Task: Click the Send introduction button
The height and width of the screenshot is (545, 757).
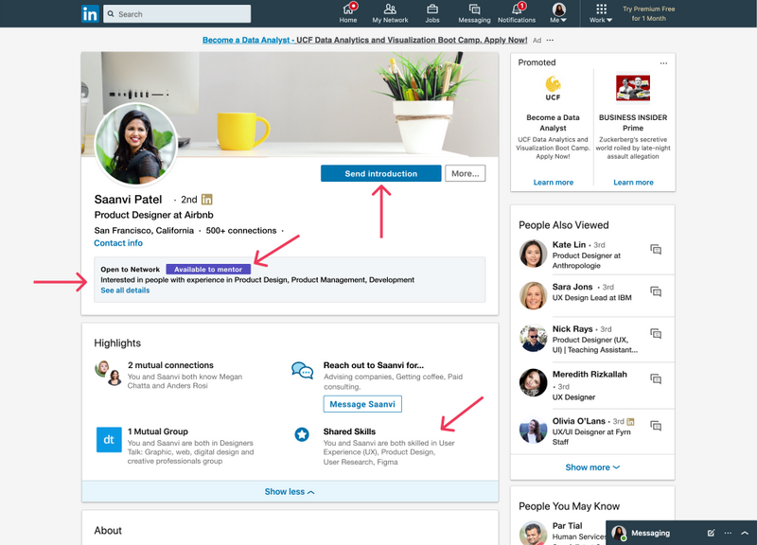Action: pyautogui.click(x=382, y=173)
